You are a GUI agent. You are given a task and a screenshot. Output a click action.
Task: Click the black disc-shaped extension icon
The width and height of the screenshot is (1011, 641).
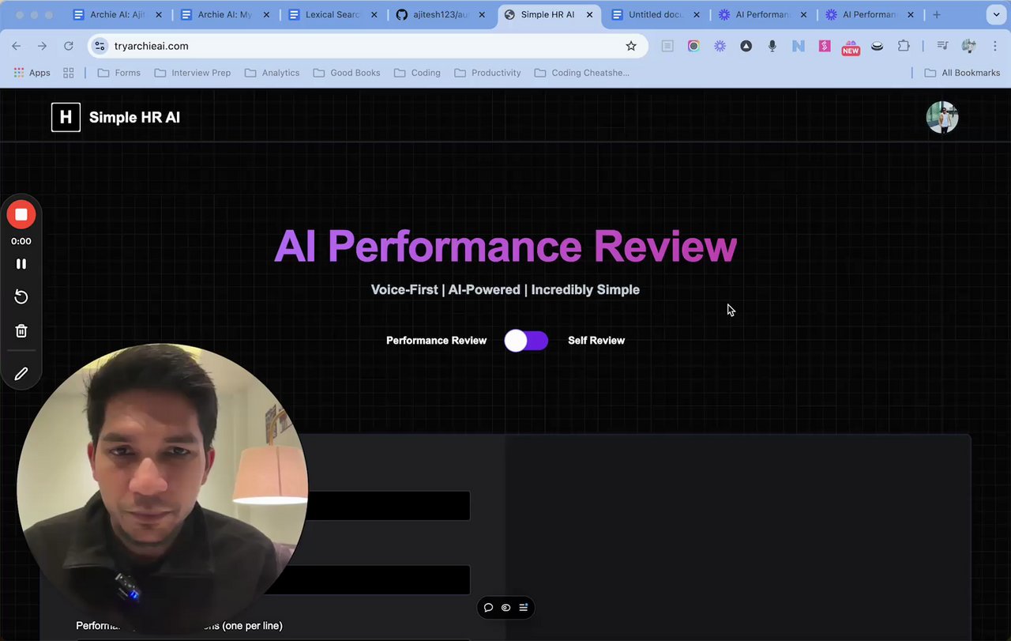(x=877, y=46)
